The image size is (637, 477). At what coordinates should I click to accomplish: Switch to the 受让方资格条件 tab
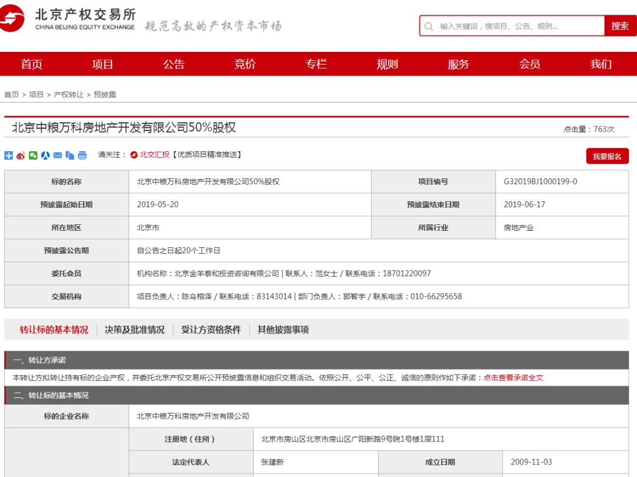[x=211, y=330]
